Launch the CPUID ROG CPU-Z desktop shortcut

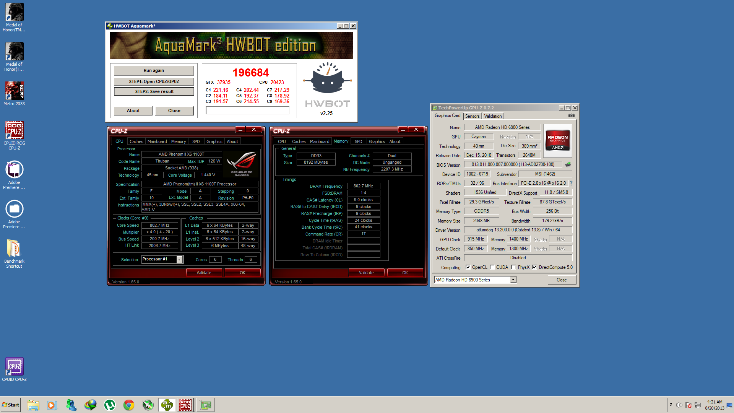point(14,135)
